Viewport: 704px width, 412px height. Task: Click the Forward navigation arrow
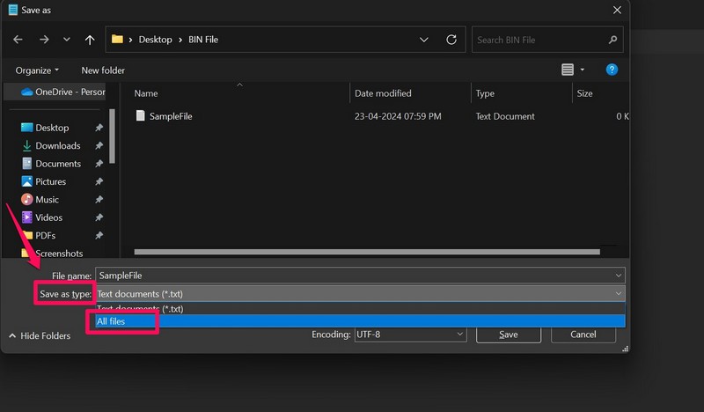click(42, 40)
